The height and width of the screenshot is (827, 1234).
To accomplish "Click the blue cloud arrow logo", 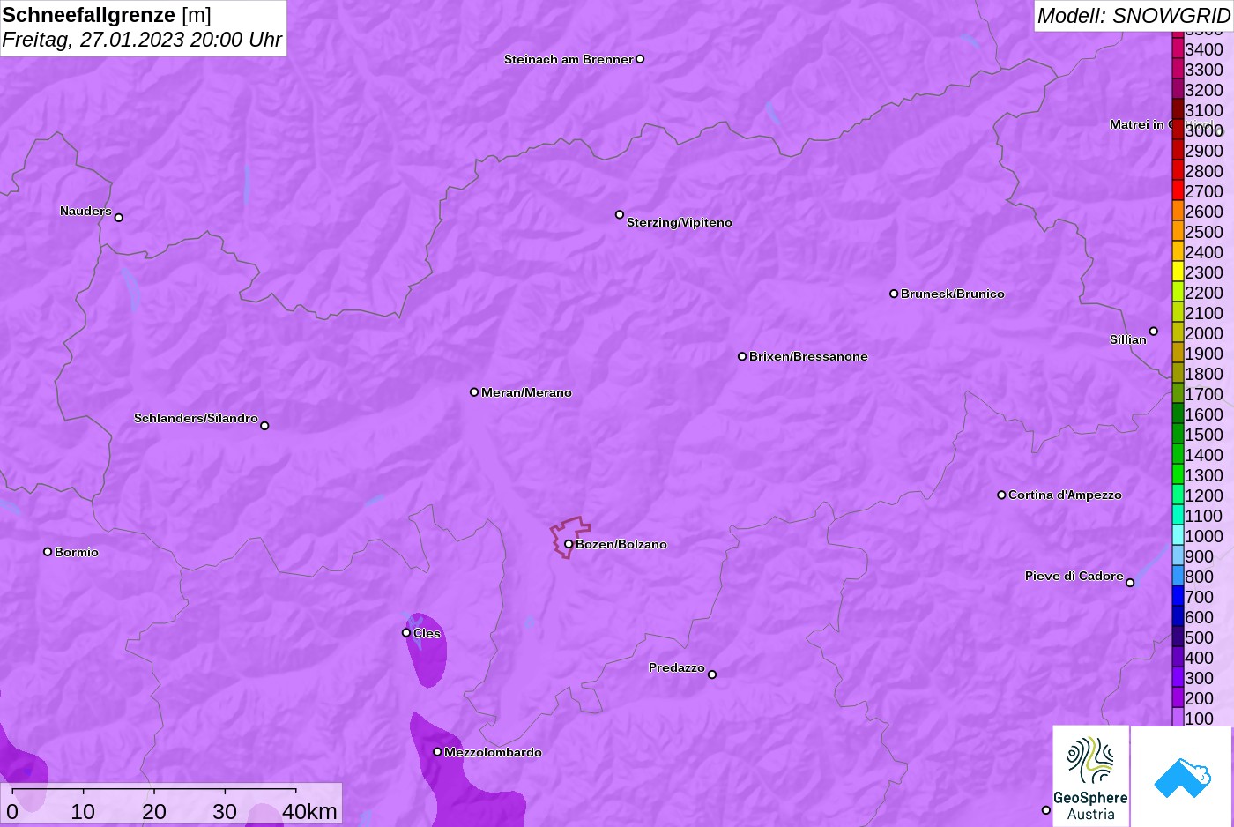I will pyautogui.click(x=1182, y=777).
